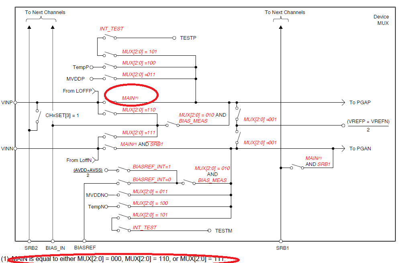Click the From LOFFP label
Screen dimensions: 420x263
(77, 91)
